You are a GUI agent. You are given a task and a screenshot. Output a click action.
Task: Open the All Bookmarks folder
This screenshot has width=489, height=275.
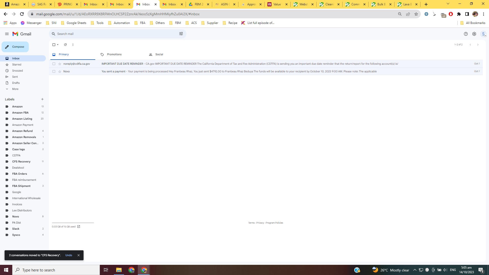473,23
